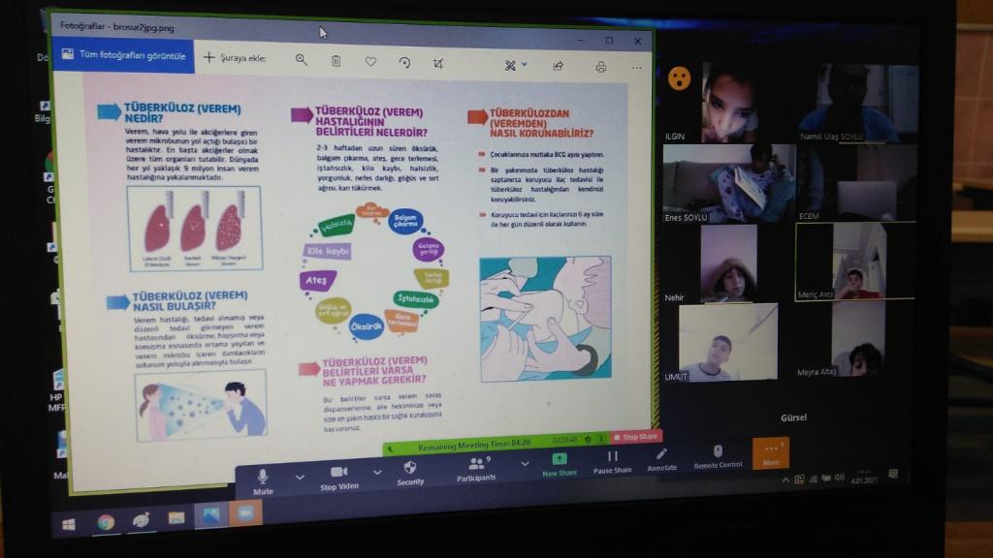Screen dimensions: 993x558
Task: Stop Video in Zoom toolbar
Action: coord(338,479)
